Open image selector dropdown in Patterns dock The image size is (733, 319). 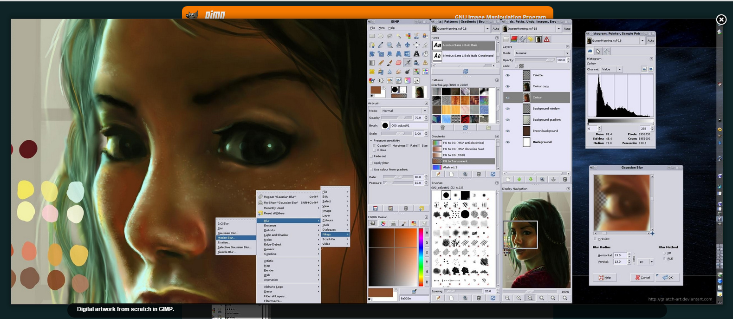coord(461,29)
